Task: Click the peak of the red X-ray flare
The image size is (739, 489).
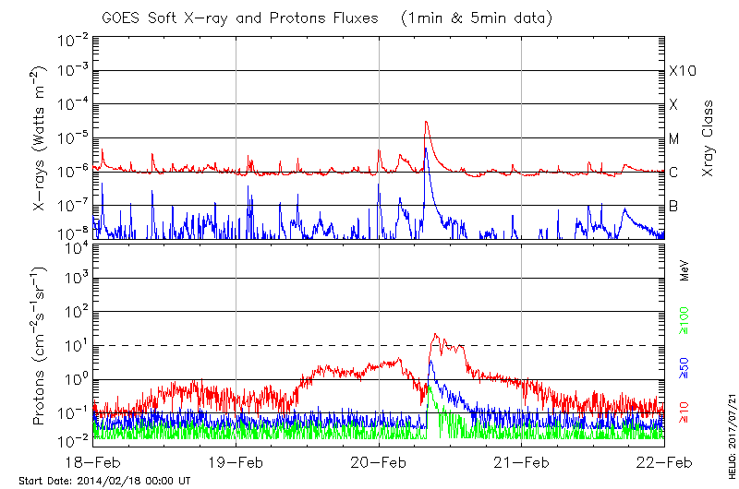Action: (426, 122)
